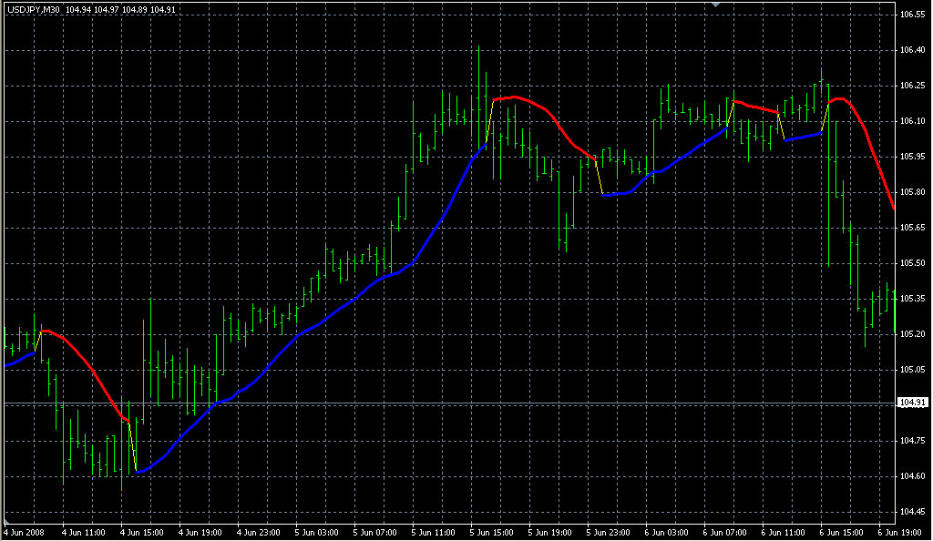Image resolution: width=933 pixels, height=541 pixels.
Task: Click the 106.25 price scale label
Action: pos(912,86)
